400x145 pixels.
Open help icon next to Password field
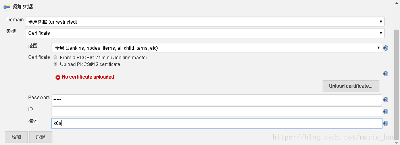click(386, 100)
